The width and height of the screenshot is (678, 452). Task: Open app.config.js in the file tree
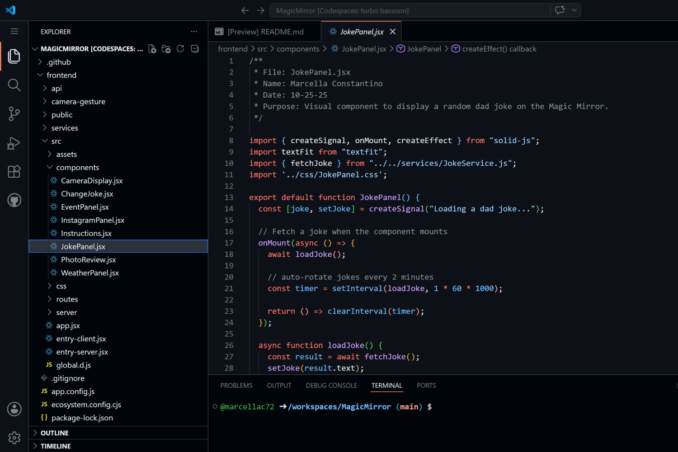(x=118, y=391)
